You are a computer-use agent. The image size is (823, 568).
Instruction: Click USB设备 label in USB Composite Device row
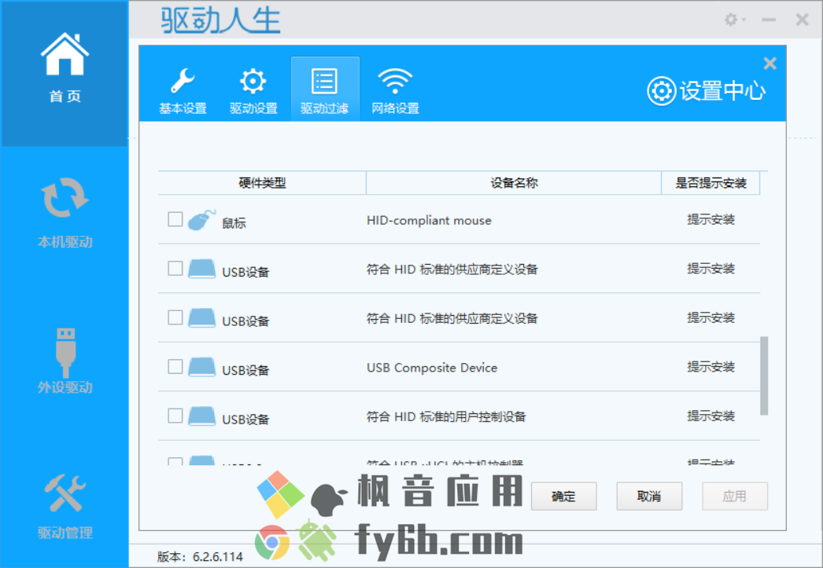[245, 371]
